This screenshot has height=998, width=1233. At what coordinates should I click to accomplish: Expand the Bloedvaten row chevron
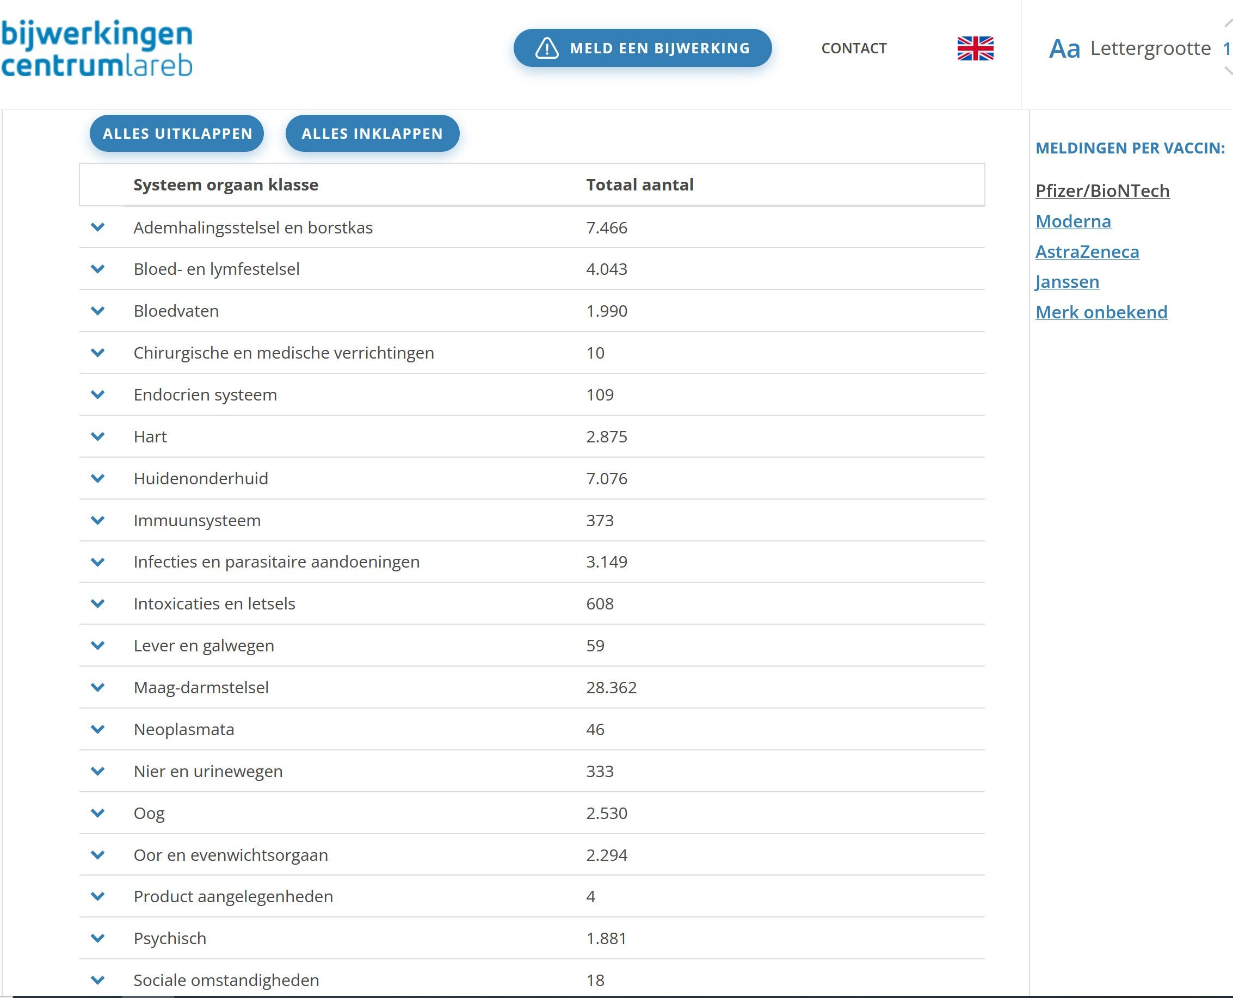click(98, 310)
